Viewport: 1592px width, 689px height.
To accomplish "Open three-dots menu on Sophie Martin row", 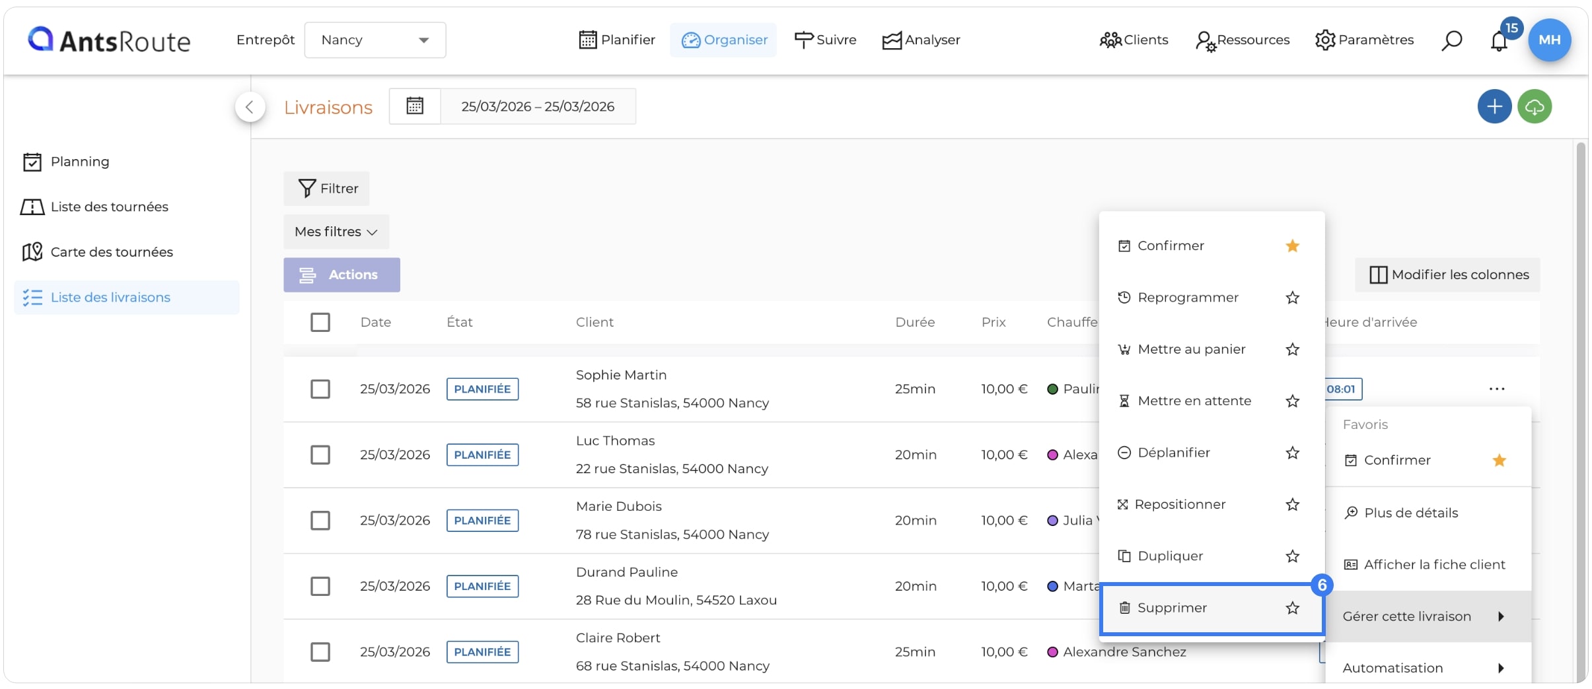I will (1497, 389).
